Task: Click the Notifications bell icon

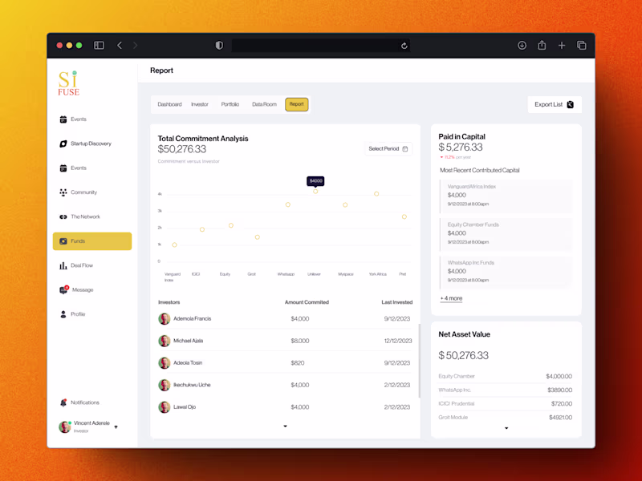Action: pyautogui.click(x=63, y=402)
